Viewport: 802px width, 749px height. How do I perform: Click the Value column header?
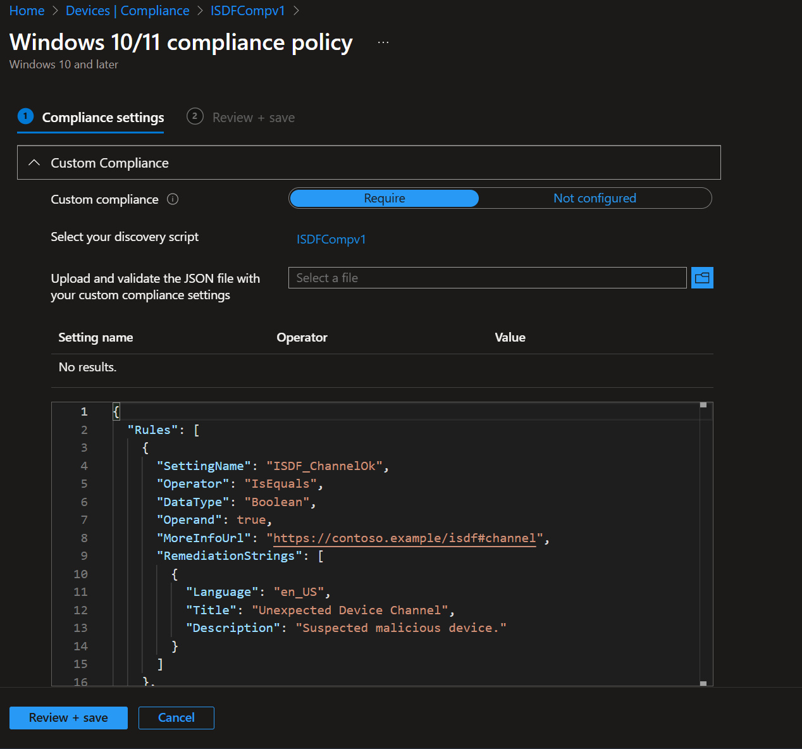tap(510, 337)
